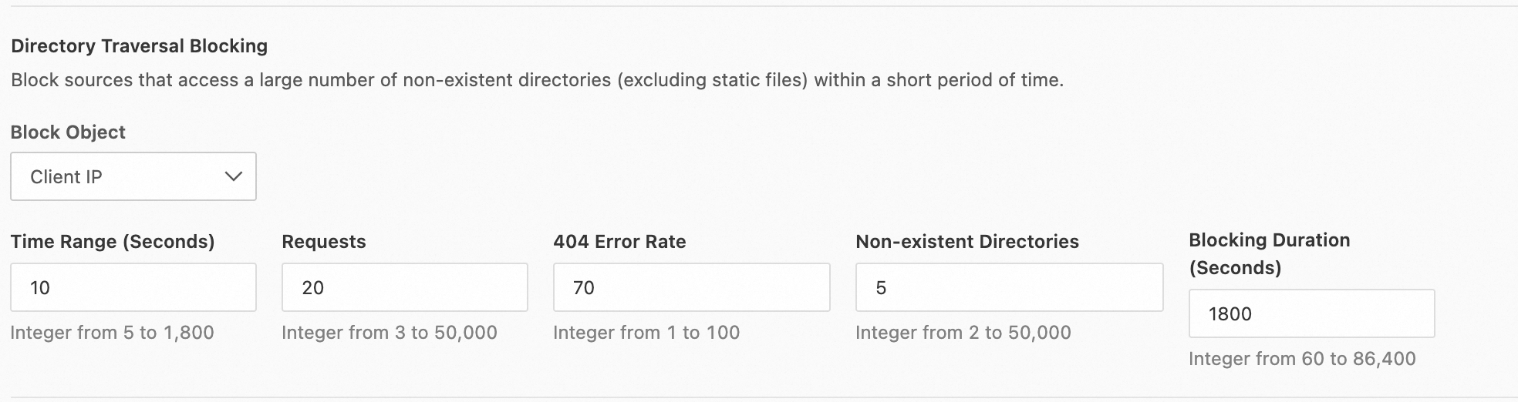Click the chevron arrow beside Client IP
Image resolution: width=1518 pixels, height=402 pixels.
(233, 176)
